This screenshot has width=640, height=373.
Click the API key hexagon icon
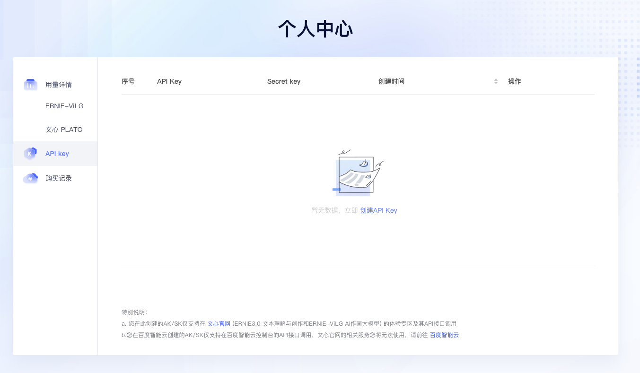(30, 154)
